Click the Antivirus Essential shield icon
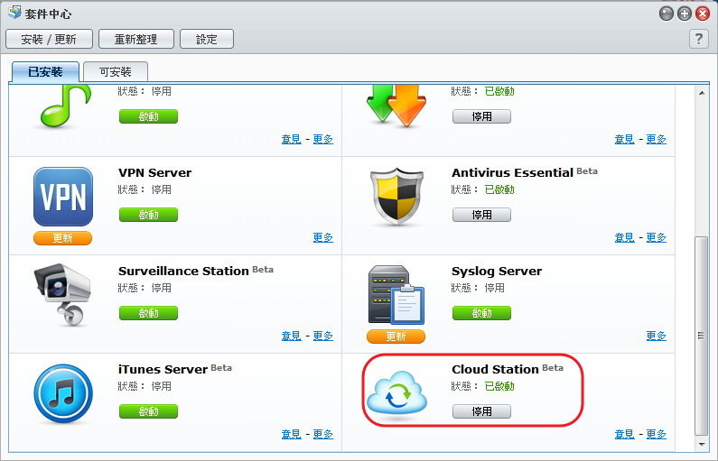This screenshot has height=461, width=718. [396, 197]
